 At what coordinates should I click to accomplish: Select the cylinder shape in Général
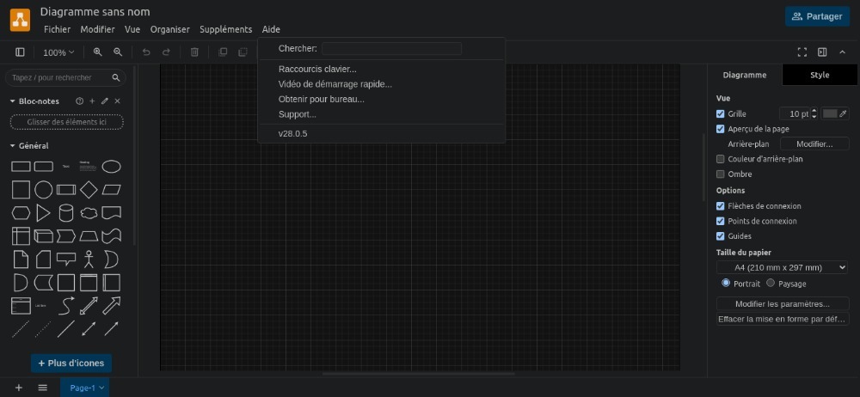66,213
